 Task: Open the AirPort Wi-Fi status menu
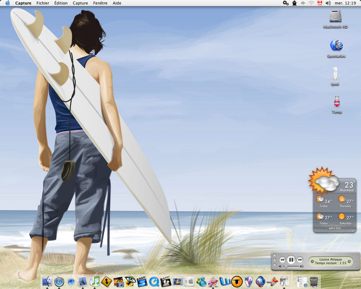click(x=311, y=3)
